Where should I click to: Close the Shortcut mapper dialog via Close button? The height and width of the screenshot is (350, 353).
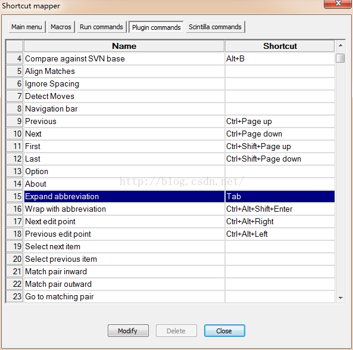(x=224, y=330)
